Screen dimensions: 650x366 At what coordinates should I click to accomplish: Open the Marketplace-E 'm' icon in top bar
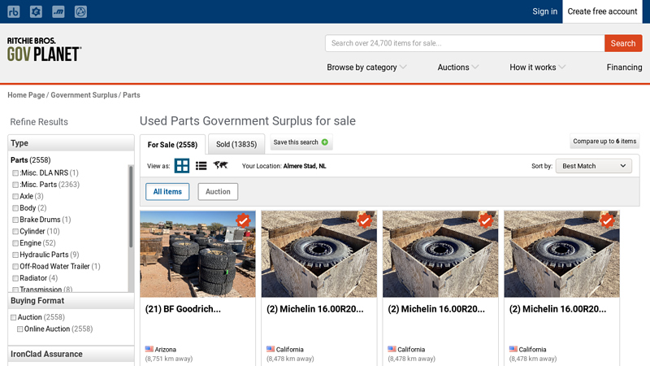58,11
